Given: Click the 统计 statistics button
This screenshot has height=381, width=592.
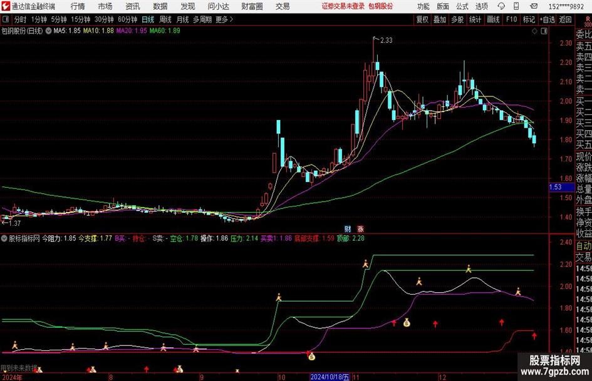Looking at the screenshot, I should (475, 19).
